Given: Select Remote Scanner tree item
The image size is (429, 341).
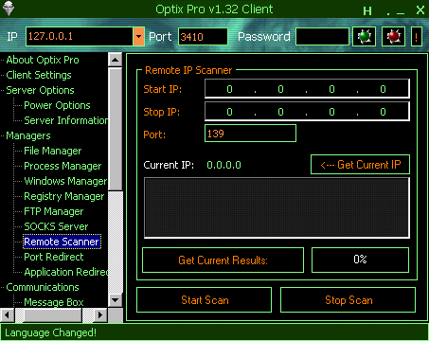Looking at the screenshot, I should [62, 242].
